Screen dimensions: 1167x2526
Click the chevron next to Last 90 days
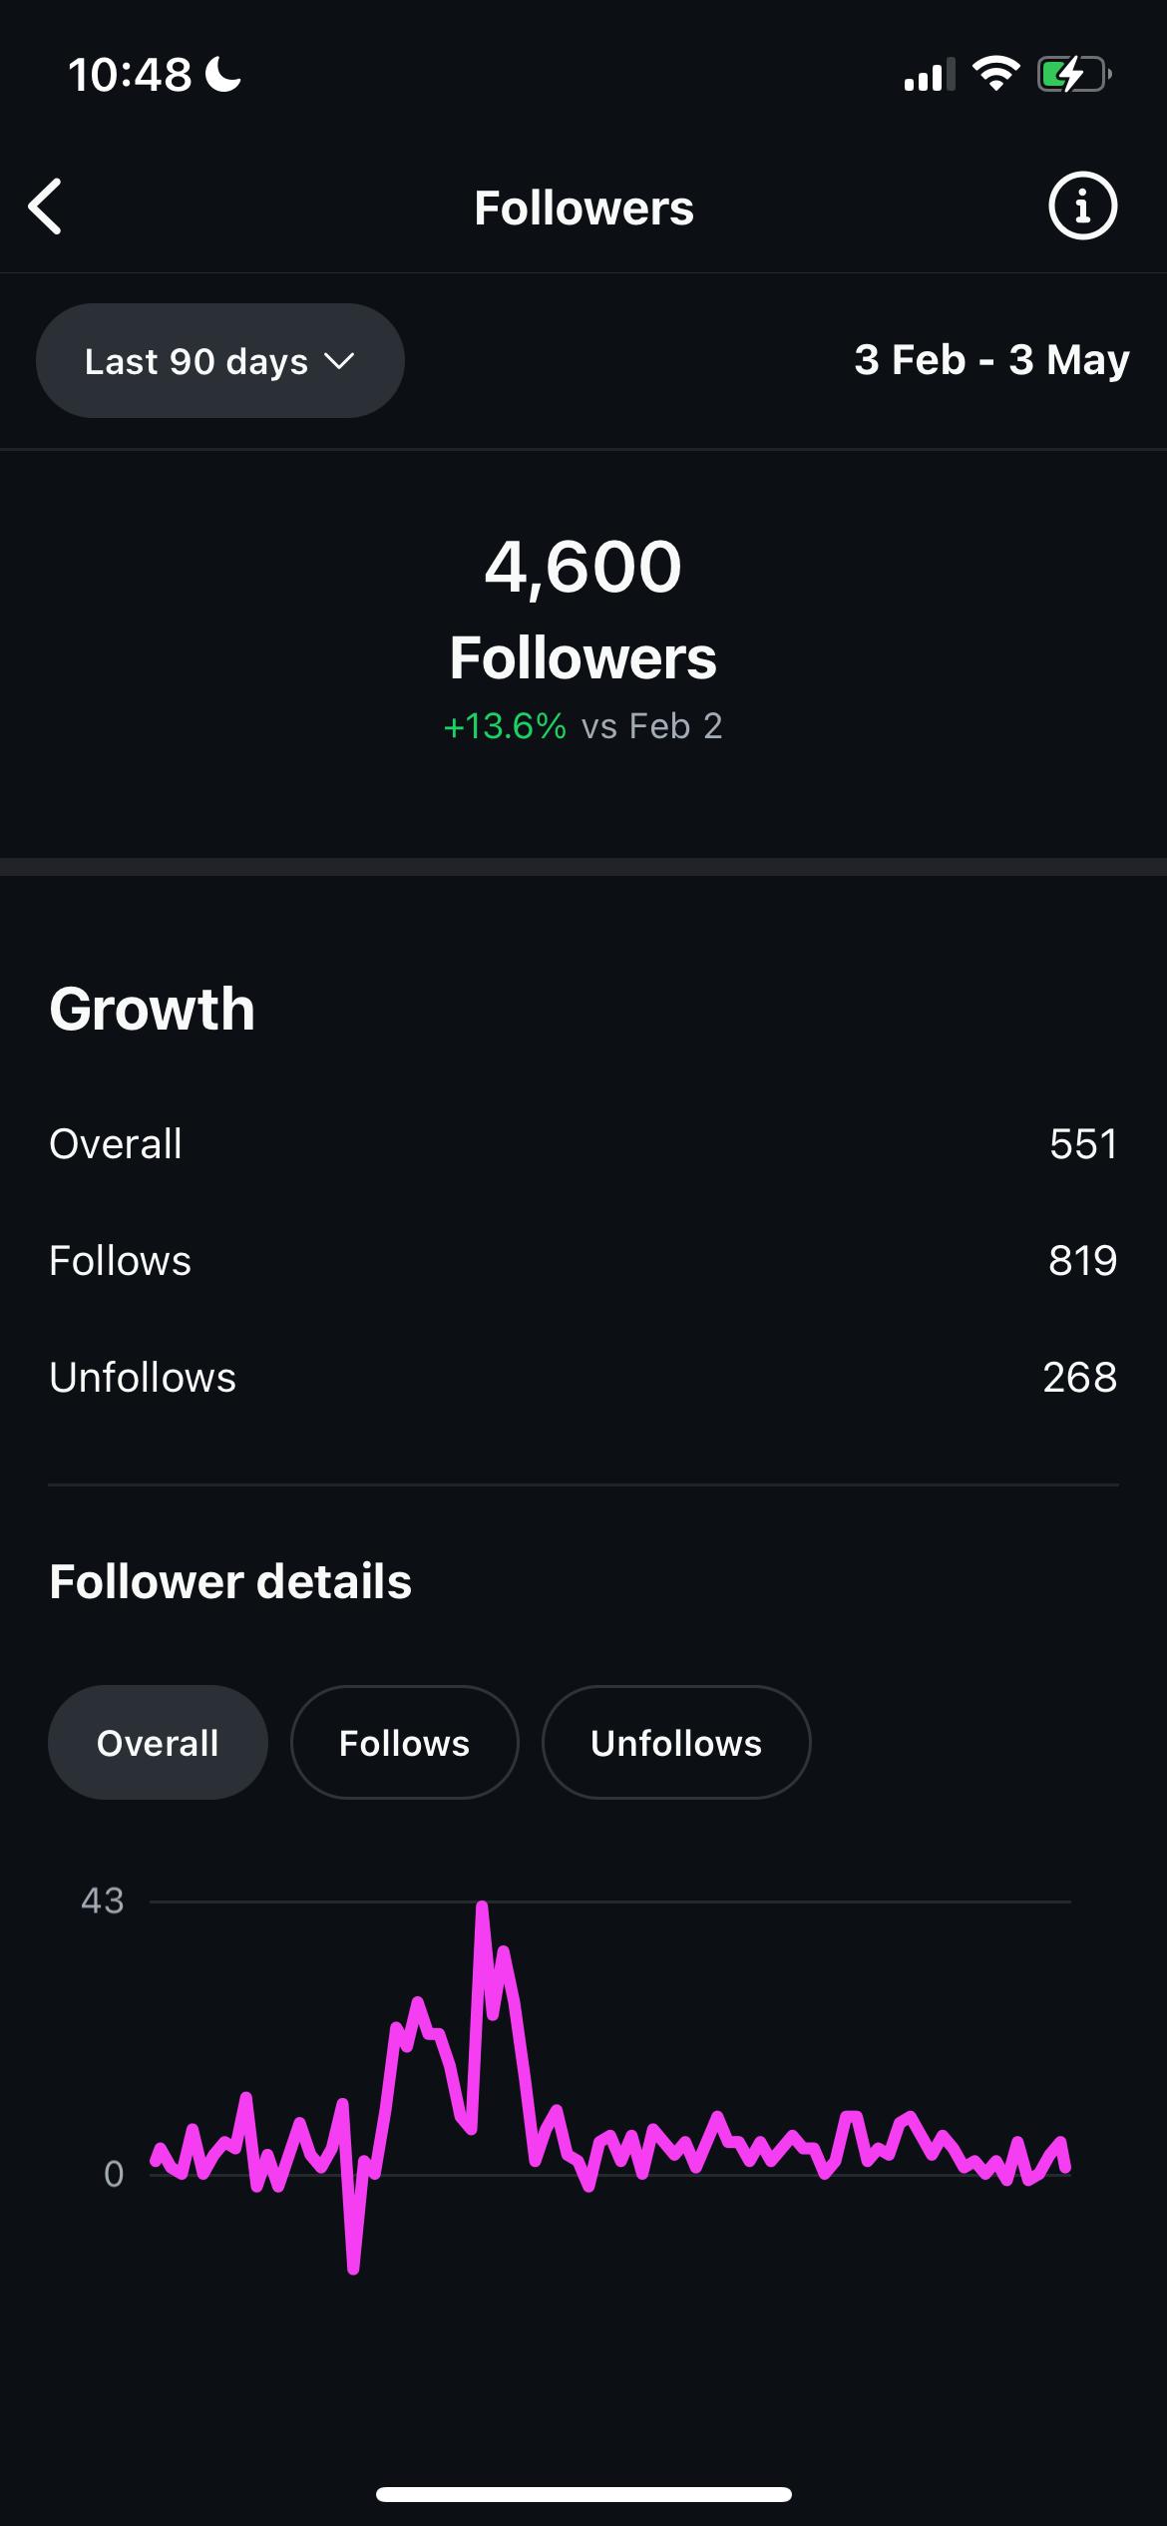point(339,361)
